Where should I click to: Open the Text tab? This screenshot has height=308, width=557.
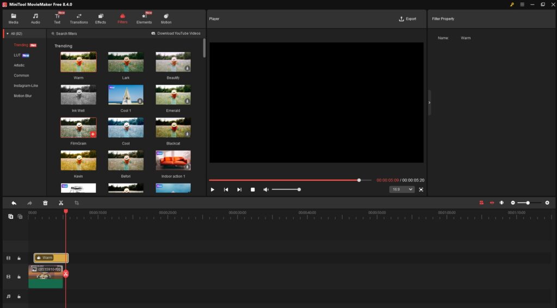click(x=57, y=19)
